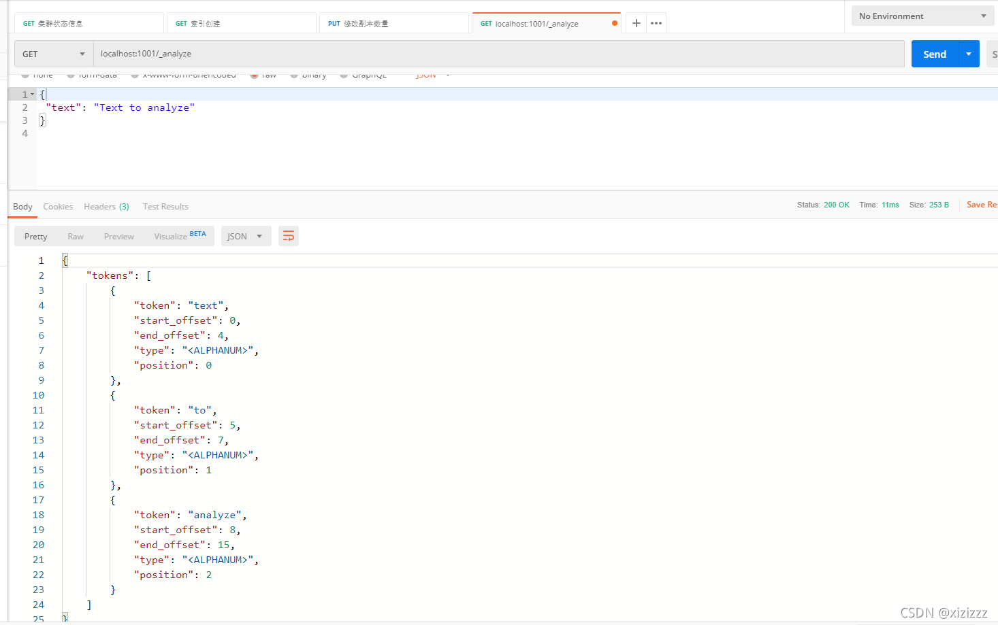This screenshot has width=998, height=625.
Task: Click the unsaved-changes dot on the _analyze tab
Action: coord(615,23)
